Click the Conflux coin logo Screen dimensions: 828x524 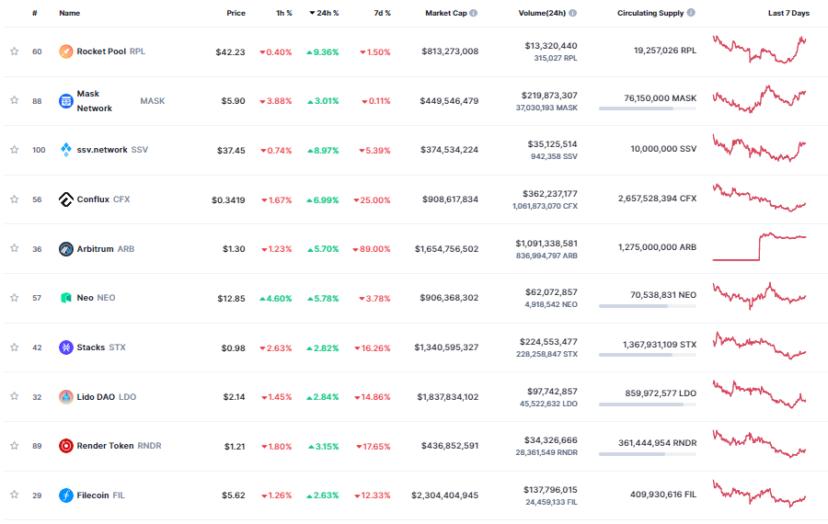pos(66,199)
